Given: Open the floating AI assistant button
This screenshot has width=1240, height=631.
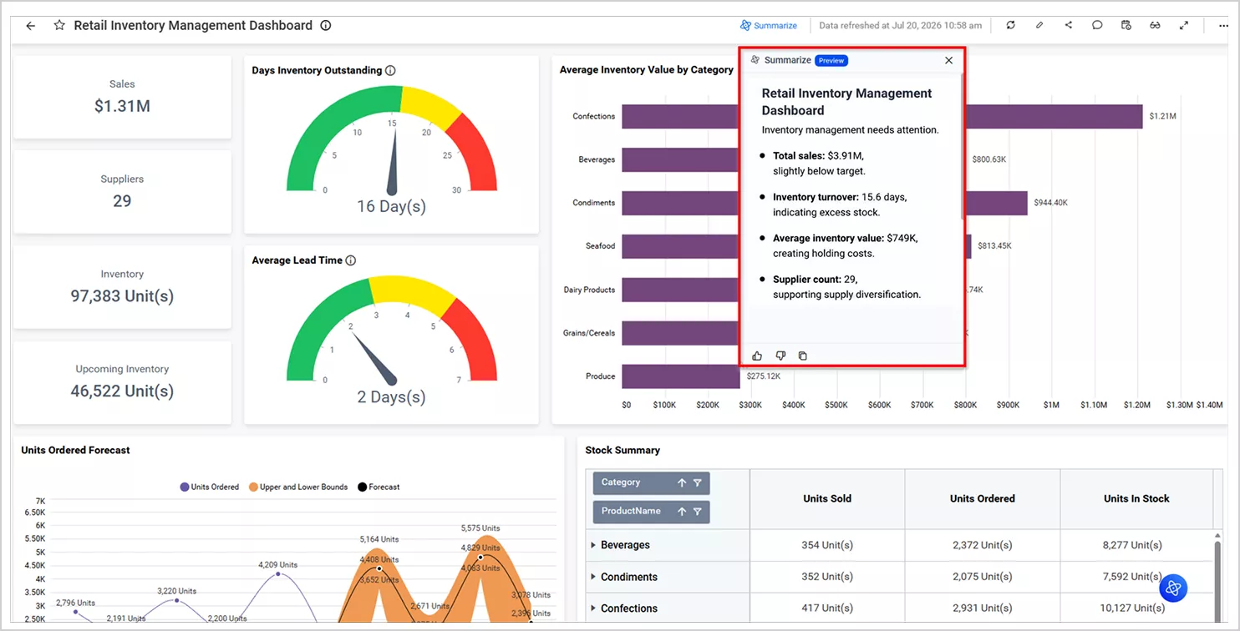Looking at the screenshot, I should pyautogui.click(x=1173, y=588).
